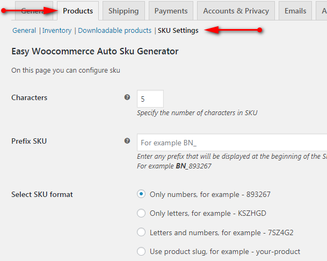327x261 pixels.
Task: Switch to the Products tab
Action: point(78,11)
